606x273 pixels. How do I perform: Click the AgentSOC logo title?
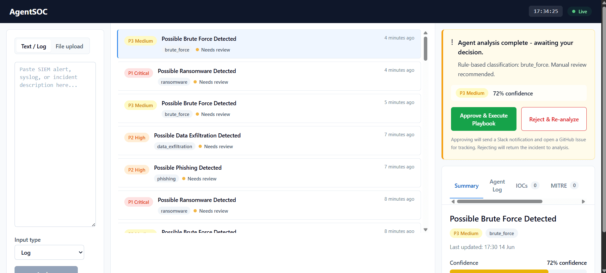(x=28, y=12)
